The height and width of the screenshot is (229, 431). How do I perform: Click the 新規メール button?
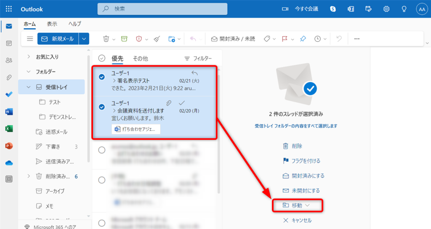coord(58,39)
